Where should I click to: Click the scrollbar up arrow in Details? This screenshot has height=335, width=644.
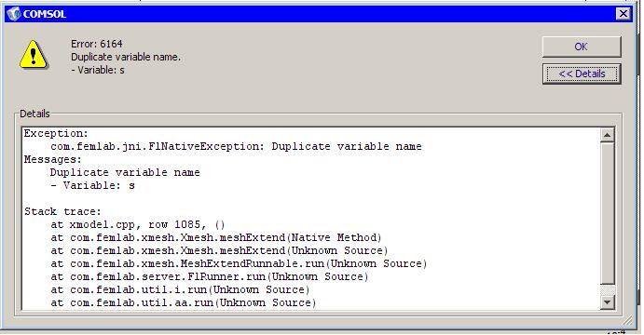pos(607,135)
